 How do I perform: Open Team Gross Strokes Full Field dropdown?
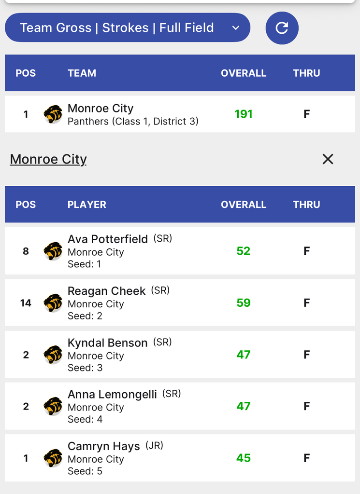[128, 28]
